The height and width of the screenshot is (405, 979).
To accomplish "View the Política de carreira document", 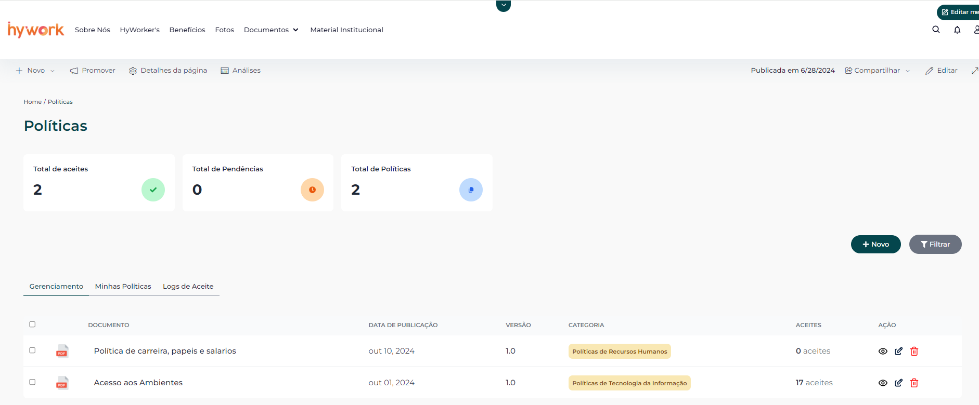I will coord(883,351).
